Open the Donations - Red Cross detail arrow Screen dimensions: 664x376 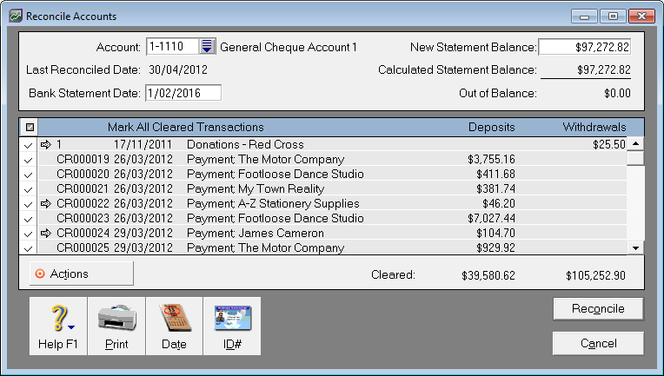(x=46, y=145)
